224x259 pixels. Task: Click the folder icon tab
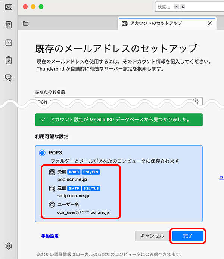point(25,24)
